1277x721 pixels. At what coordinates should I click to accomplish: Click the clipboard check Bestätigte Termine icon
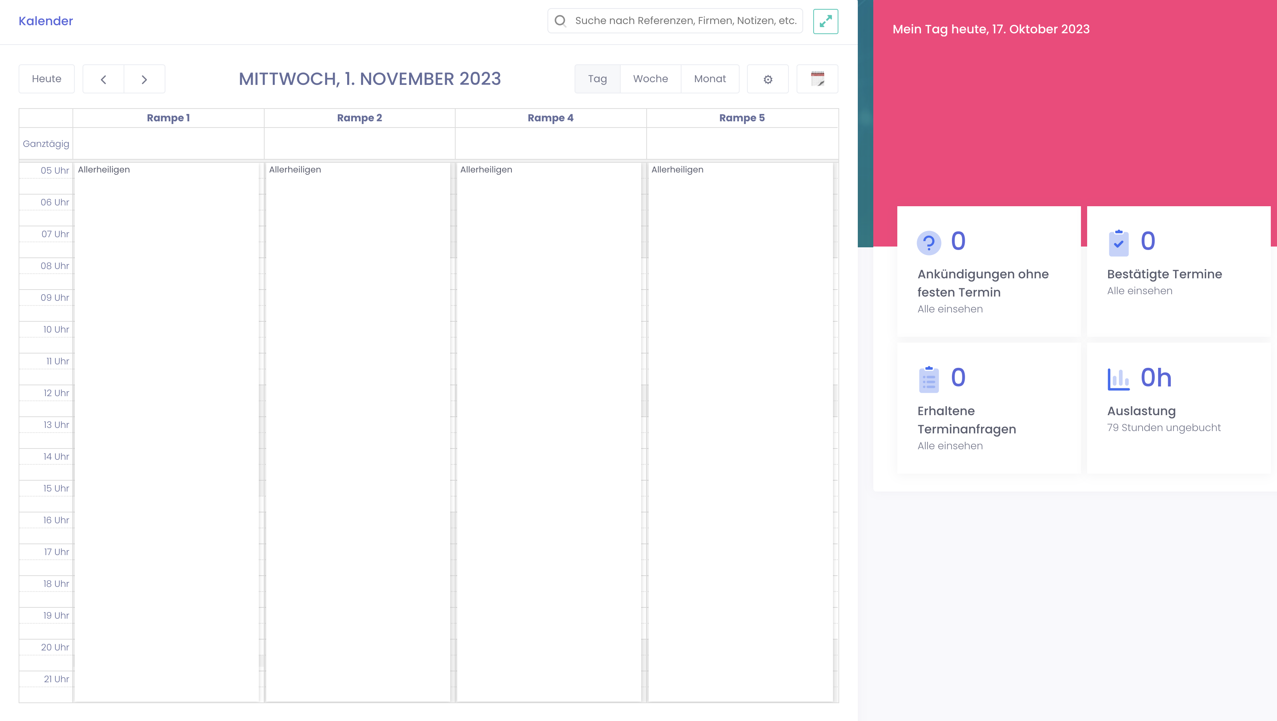(1119, 243)
